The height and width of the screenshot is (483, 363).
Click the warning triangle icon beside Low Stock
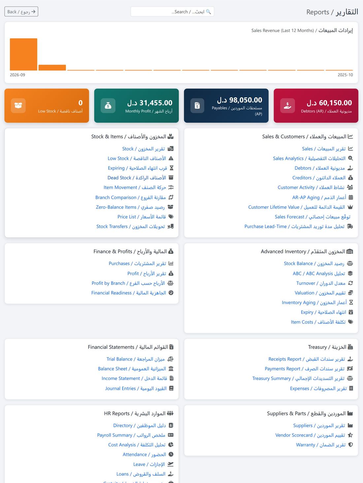coord(171,158)
